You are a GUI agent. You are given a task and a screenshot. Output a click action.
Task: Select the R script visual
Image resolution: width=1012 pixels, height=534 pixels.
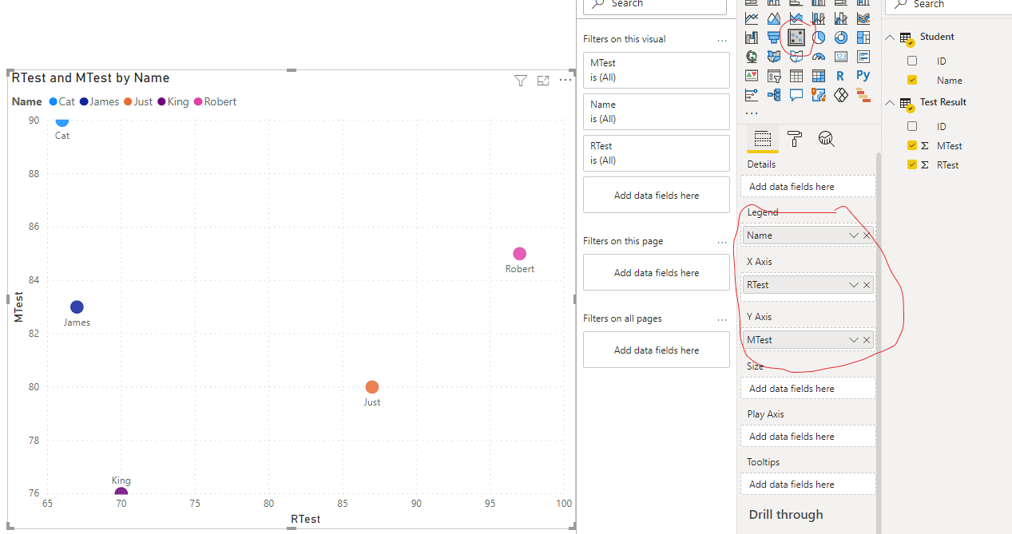[841, 76]
